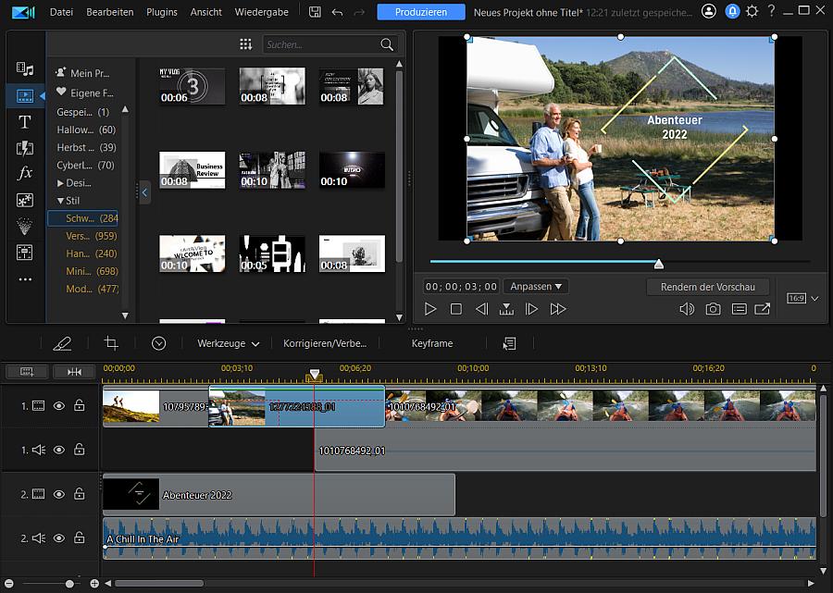This screenshot has height=593, width=833.
Task: Lock audio track 2 with the padlock
Action: tap(79, 537)
